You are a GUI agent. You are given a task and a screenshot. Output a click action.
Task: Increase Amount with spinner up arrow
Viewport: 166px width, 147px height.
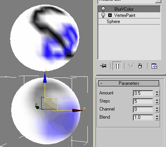pos(157,92)
